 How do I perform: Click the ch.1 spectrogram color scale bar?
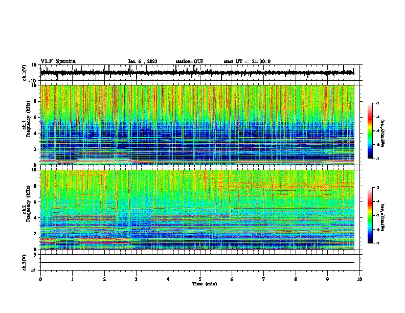[x=370, y=131]
